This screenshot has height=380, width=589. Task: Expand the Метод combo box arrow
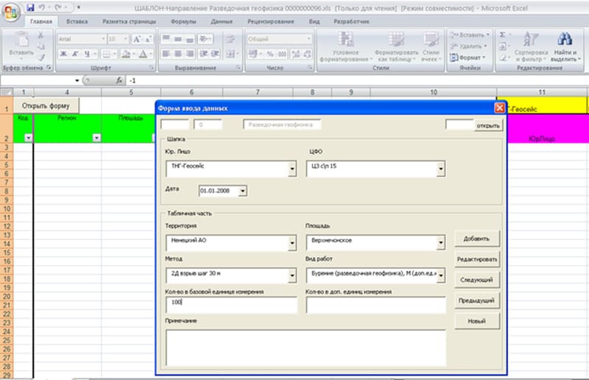click(292, 276)
